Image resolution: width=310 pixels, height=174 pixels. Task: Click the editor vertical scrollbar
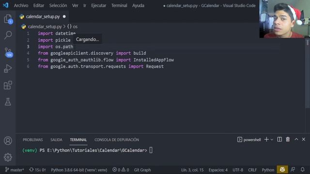click(x=307, y=74)
